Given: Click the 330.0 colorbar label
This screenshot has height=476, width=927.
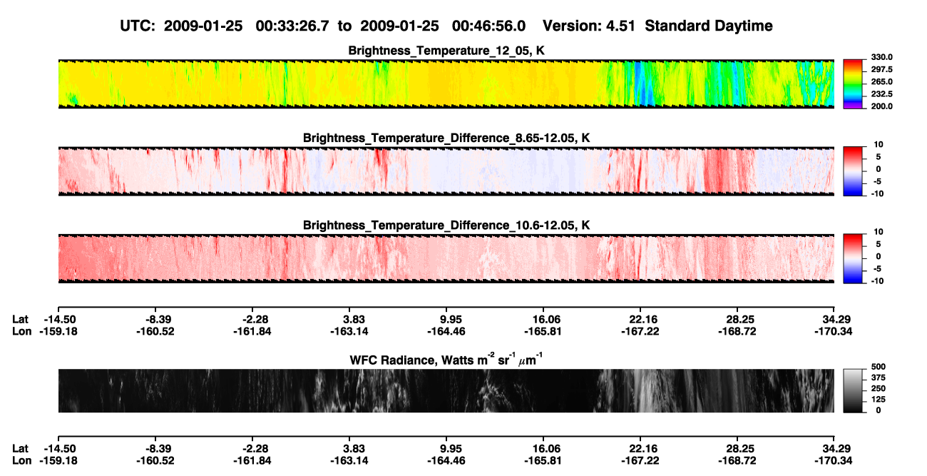Looking at the screenshot, I should coord(882,58).
